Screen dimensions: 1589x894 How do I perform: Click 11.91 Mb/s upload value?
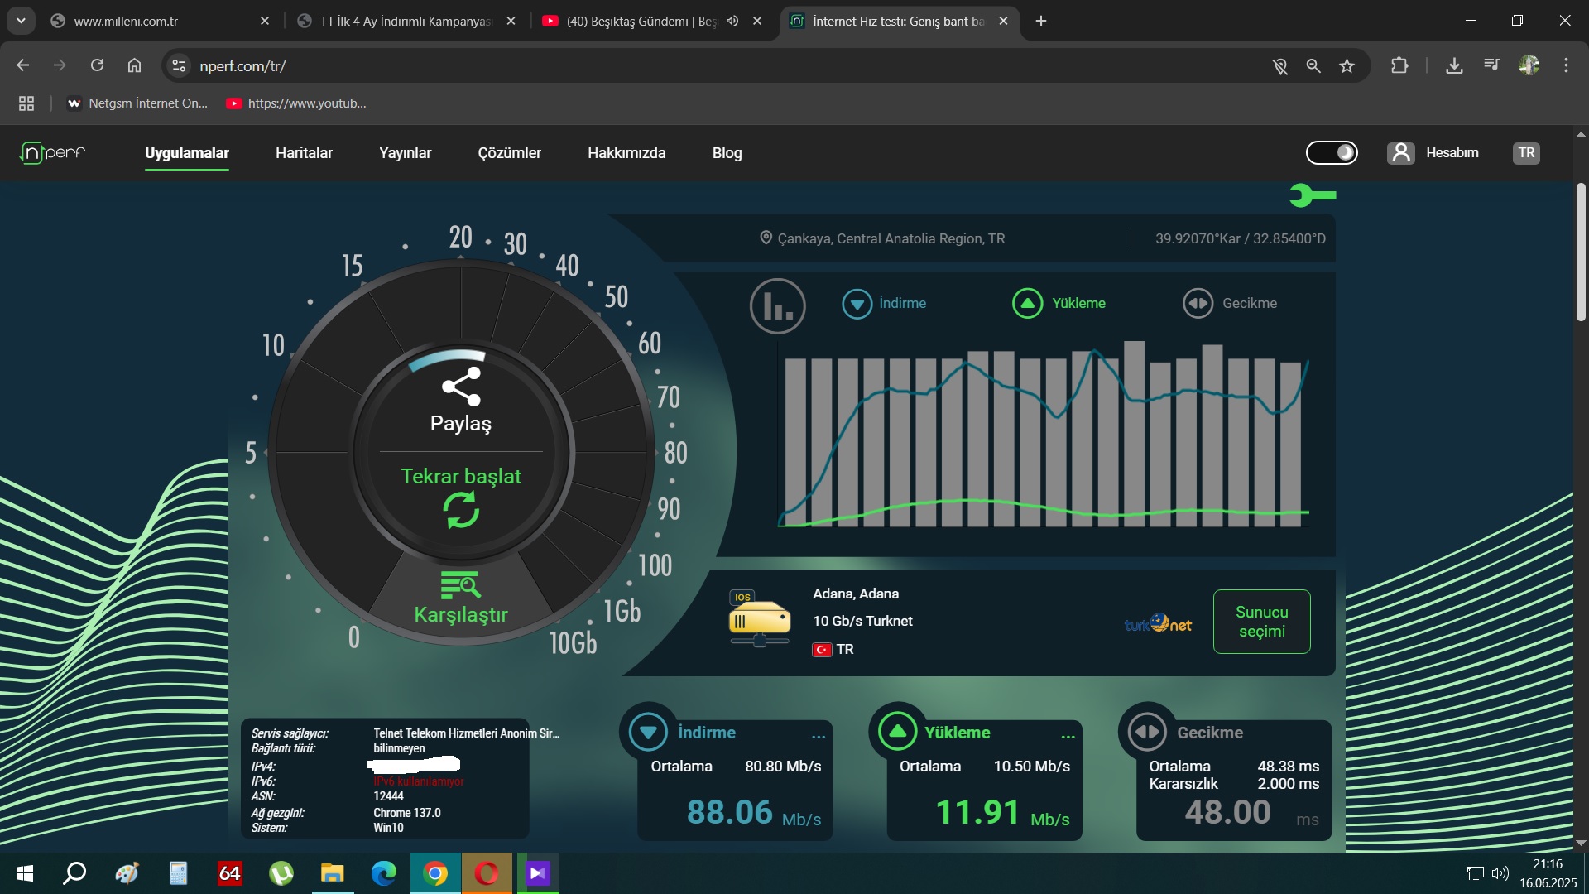coord(1002,812)
